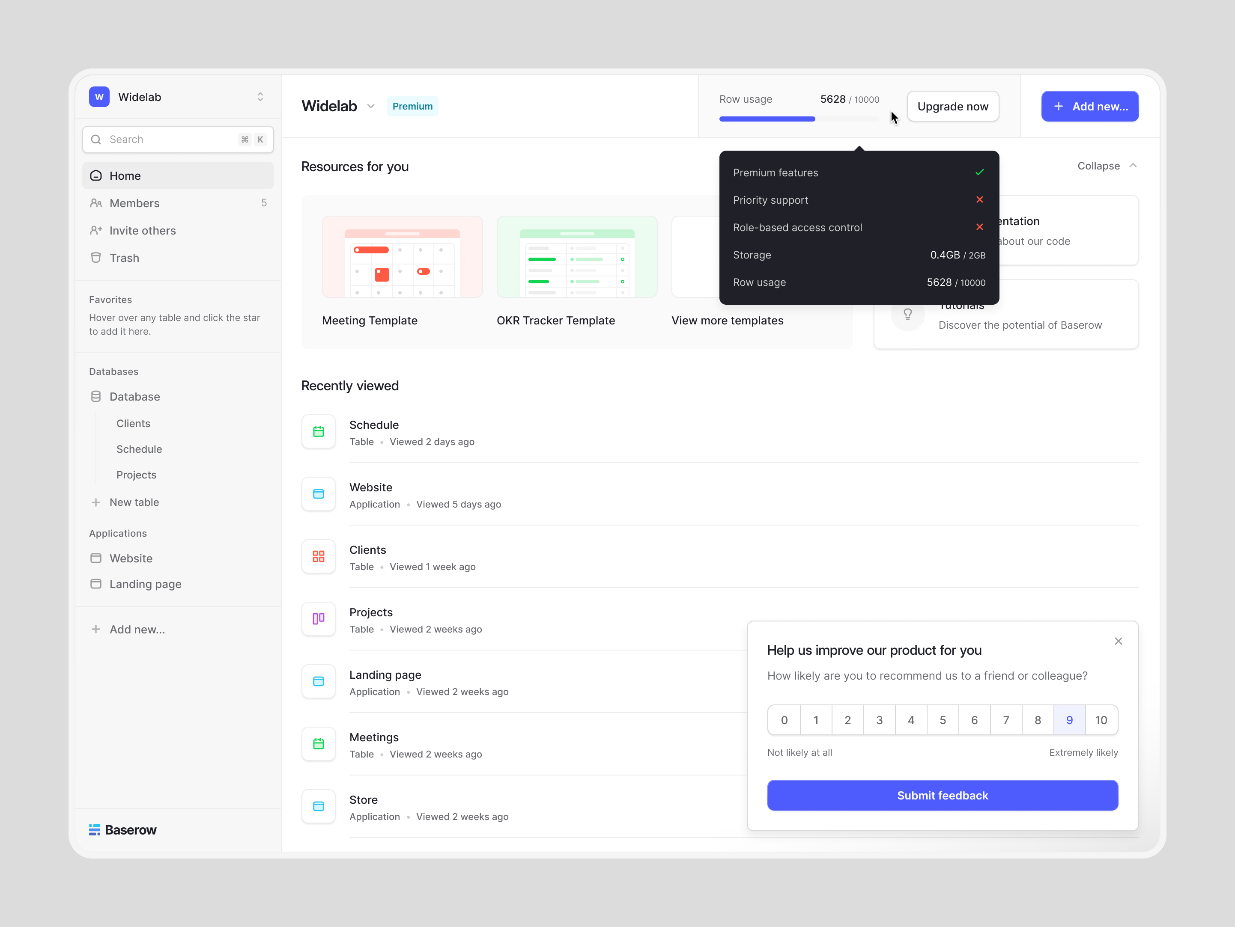Close the feedback popup
1235x927 pixels.
point(1119,642)
